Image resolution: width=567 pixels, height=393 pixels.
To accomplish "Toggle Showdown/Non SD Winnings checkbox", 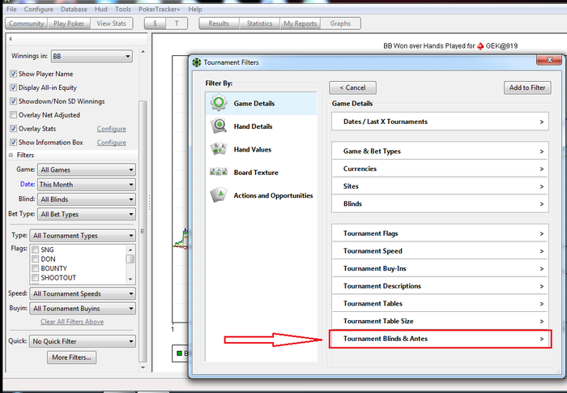I will (x=14, y=101).
